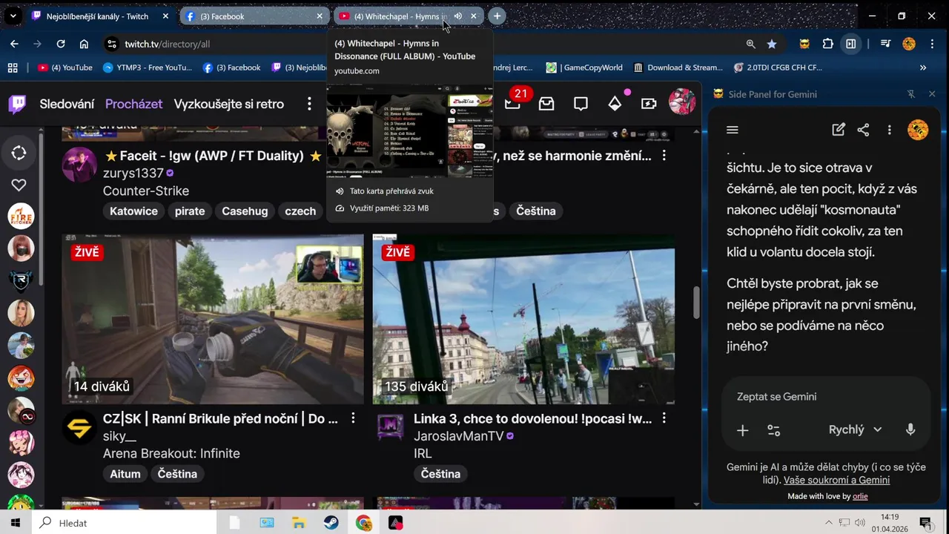Viewport: 949px width, 534px height.
Task: Open options menu for JaroslavManTV stream
Action: click(664, 419)
